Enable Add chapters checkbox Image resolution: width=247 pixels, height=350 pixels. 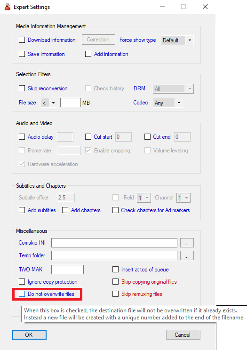[65, 210]
